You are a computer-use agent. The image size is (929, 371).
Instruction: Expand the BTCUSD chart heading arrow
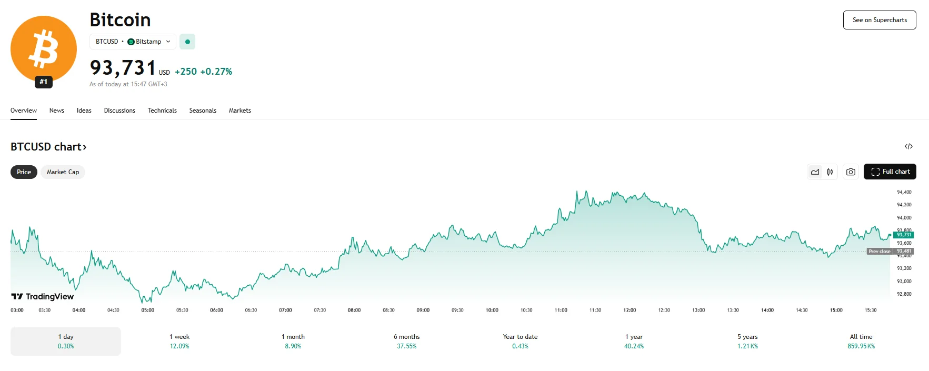click(84, 147)
